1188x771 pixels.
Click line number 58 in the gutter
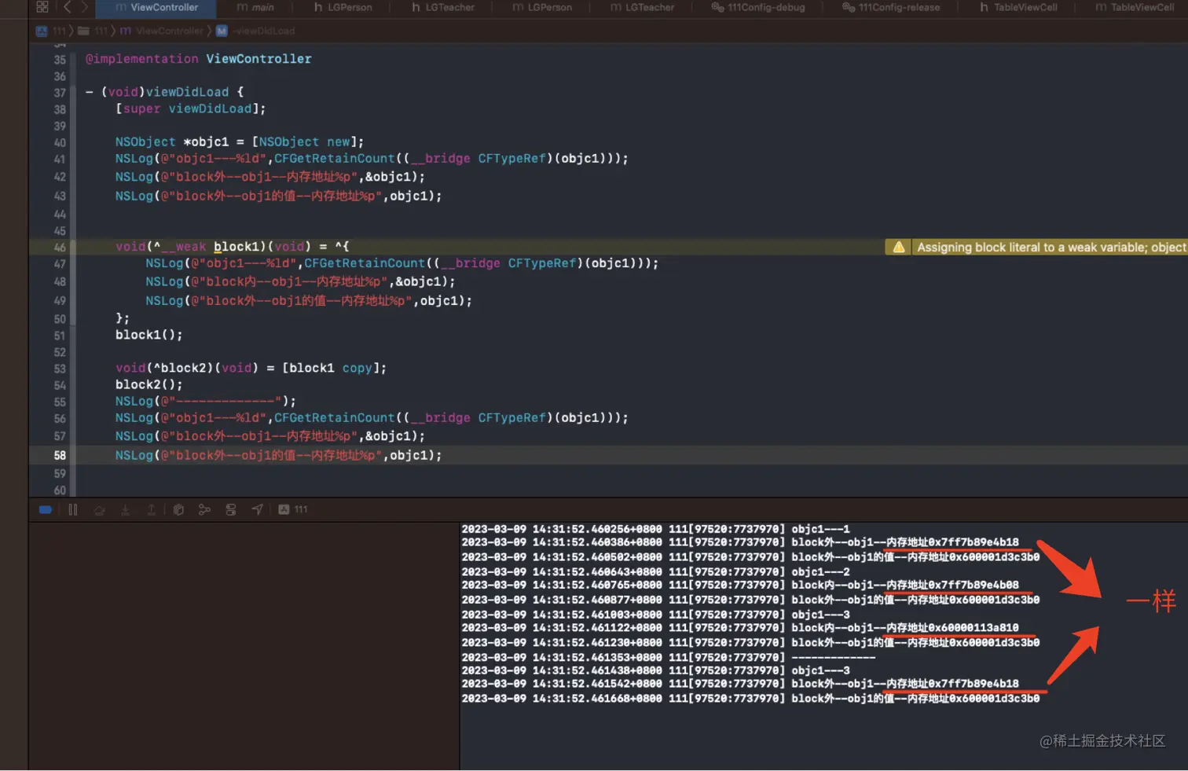tap(60, 455)
